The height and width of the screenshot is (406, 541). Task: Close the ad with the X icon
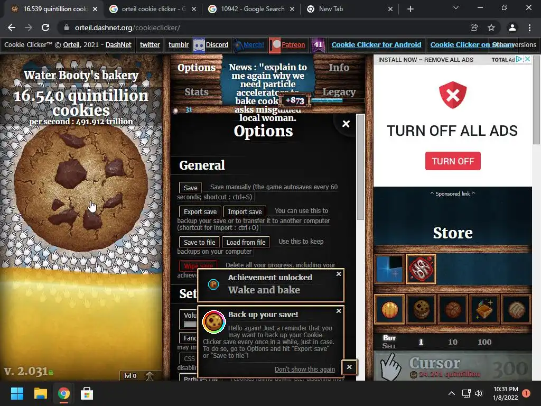point(527,59)
